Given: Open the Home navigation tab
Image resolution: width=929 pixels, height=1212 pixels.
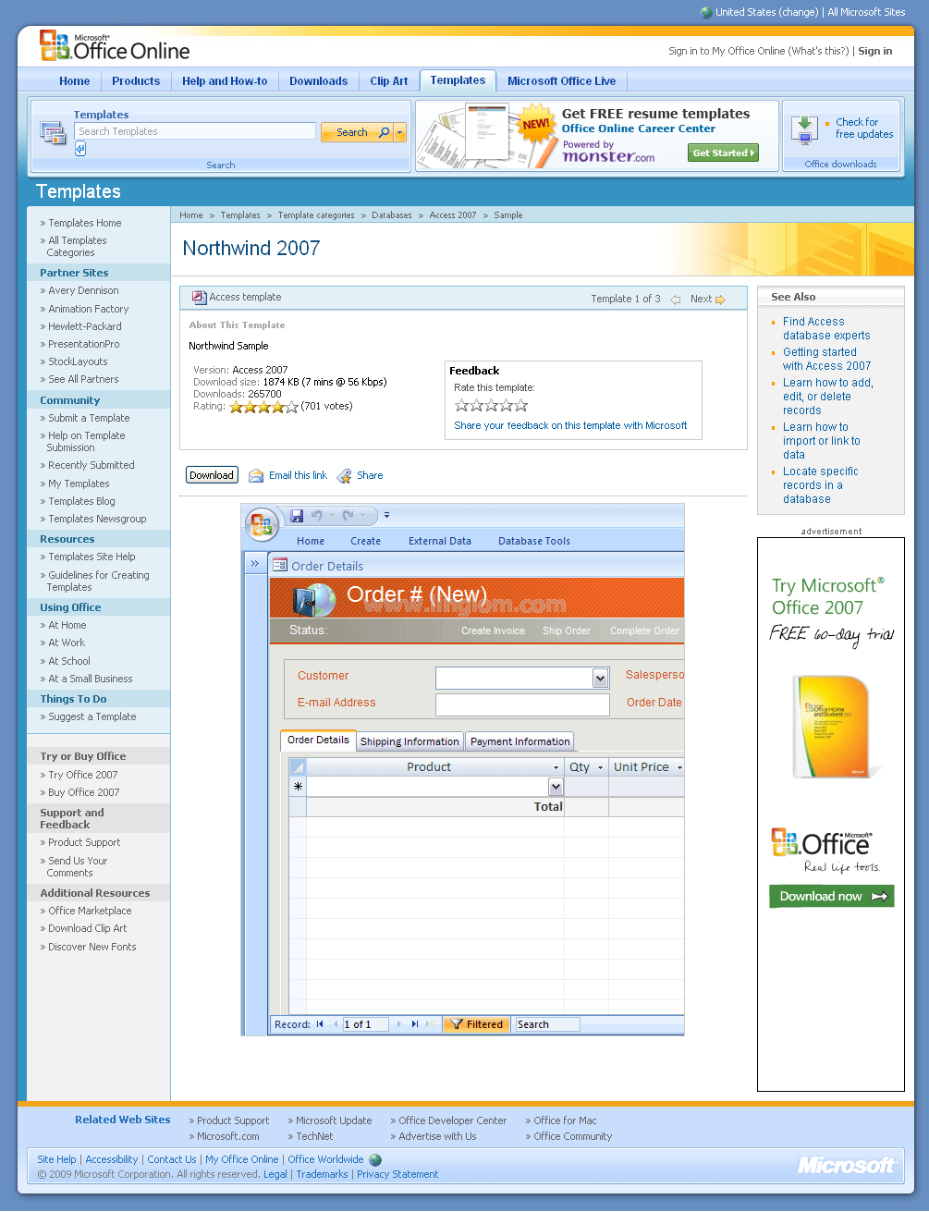Looking at the screenshot, I should tap(75, 81).
